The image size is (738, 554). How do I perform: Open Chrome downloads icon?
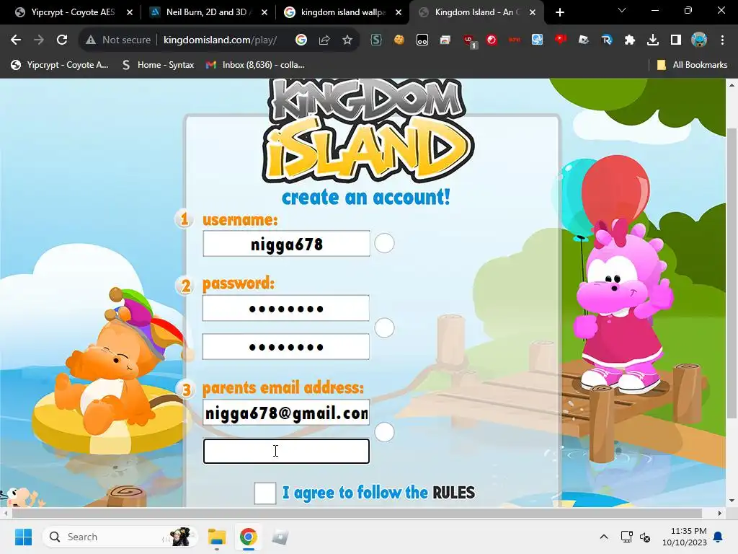pos(653,40)
